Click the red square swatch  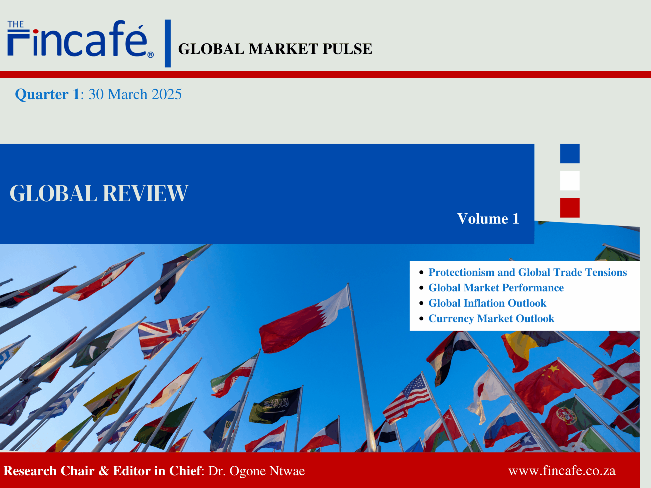570,208
